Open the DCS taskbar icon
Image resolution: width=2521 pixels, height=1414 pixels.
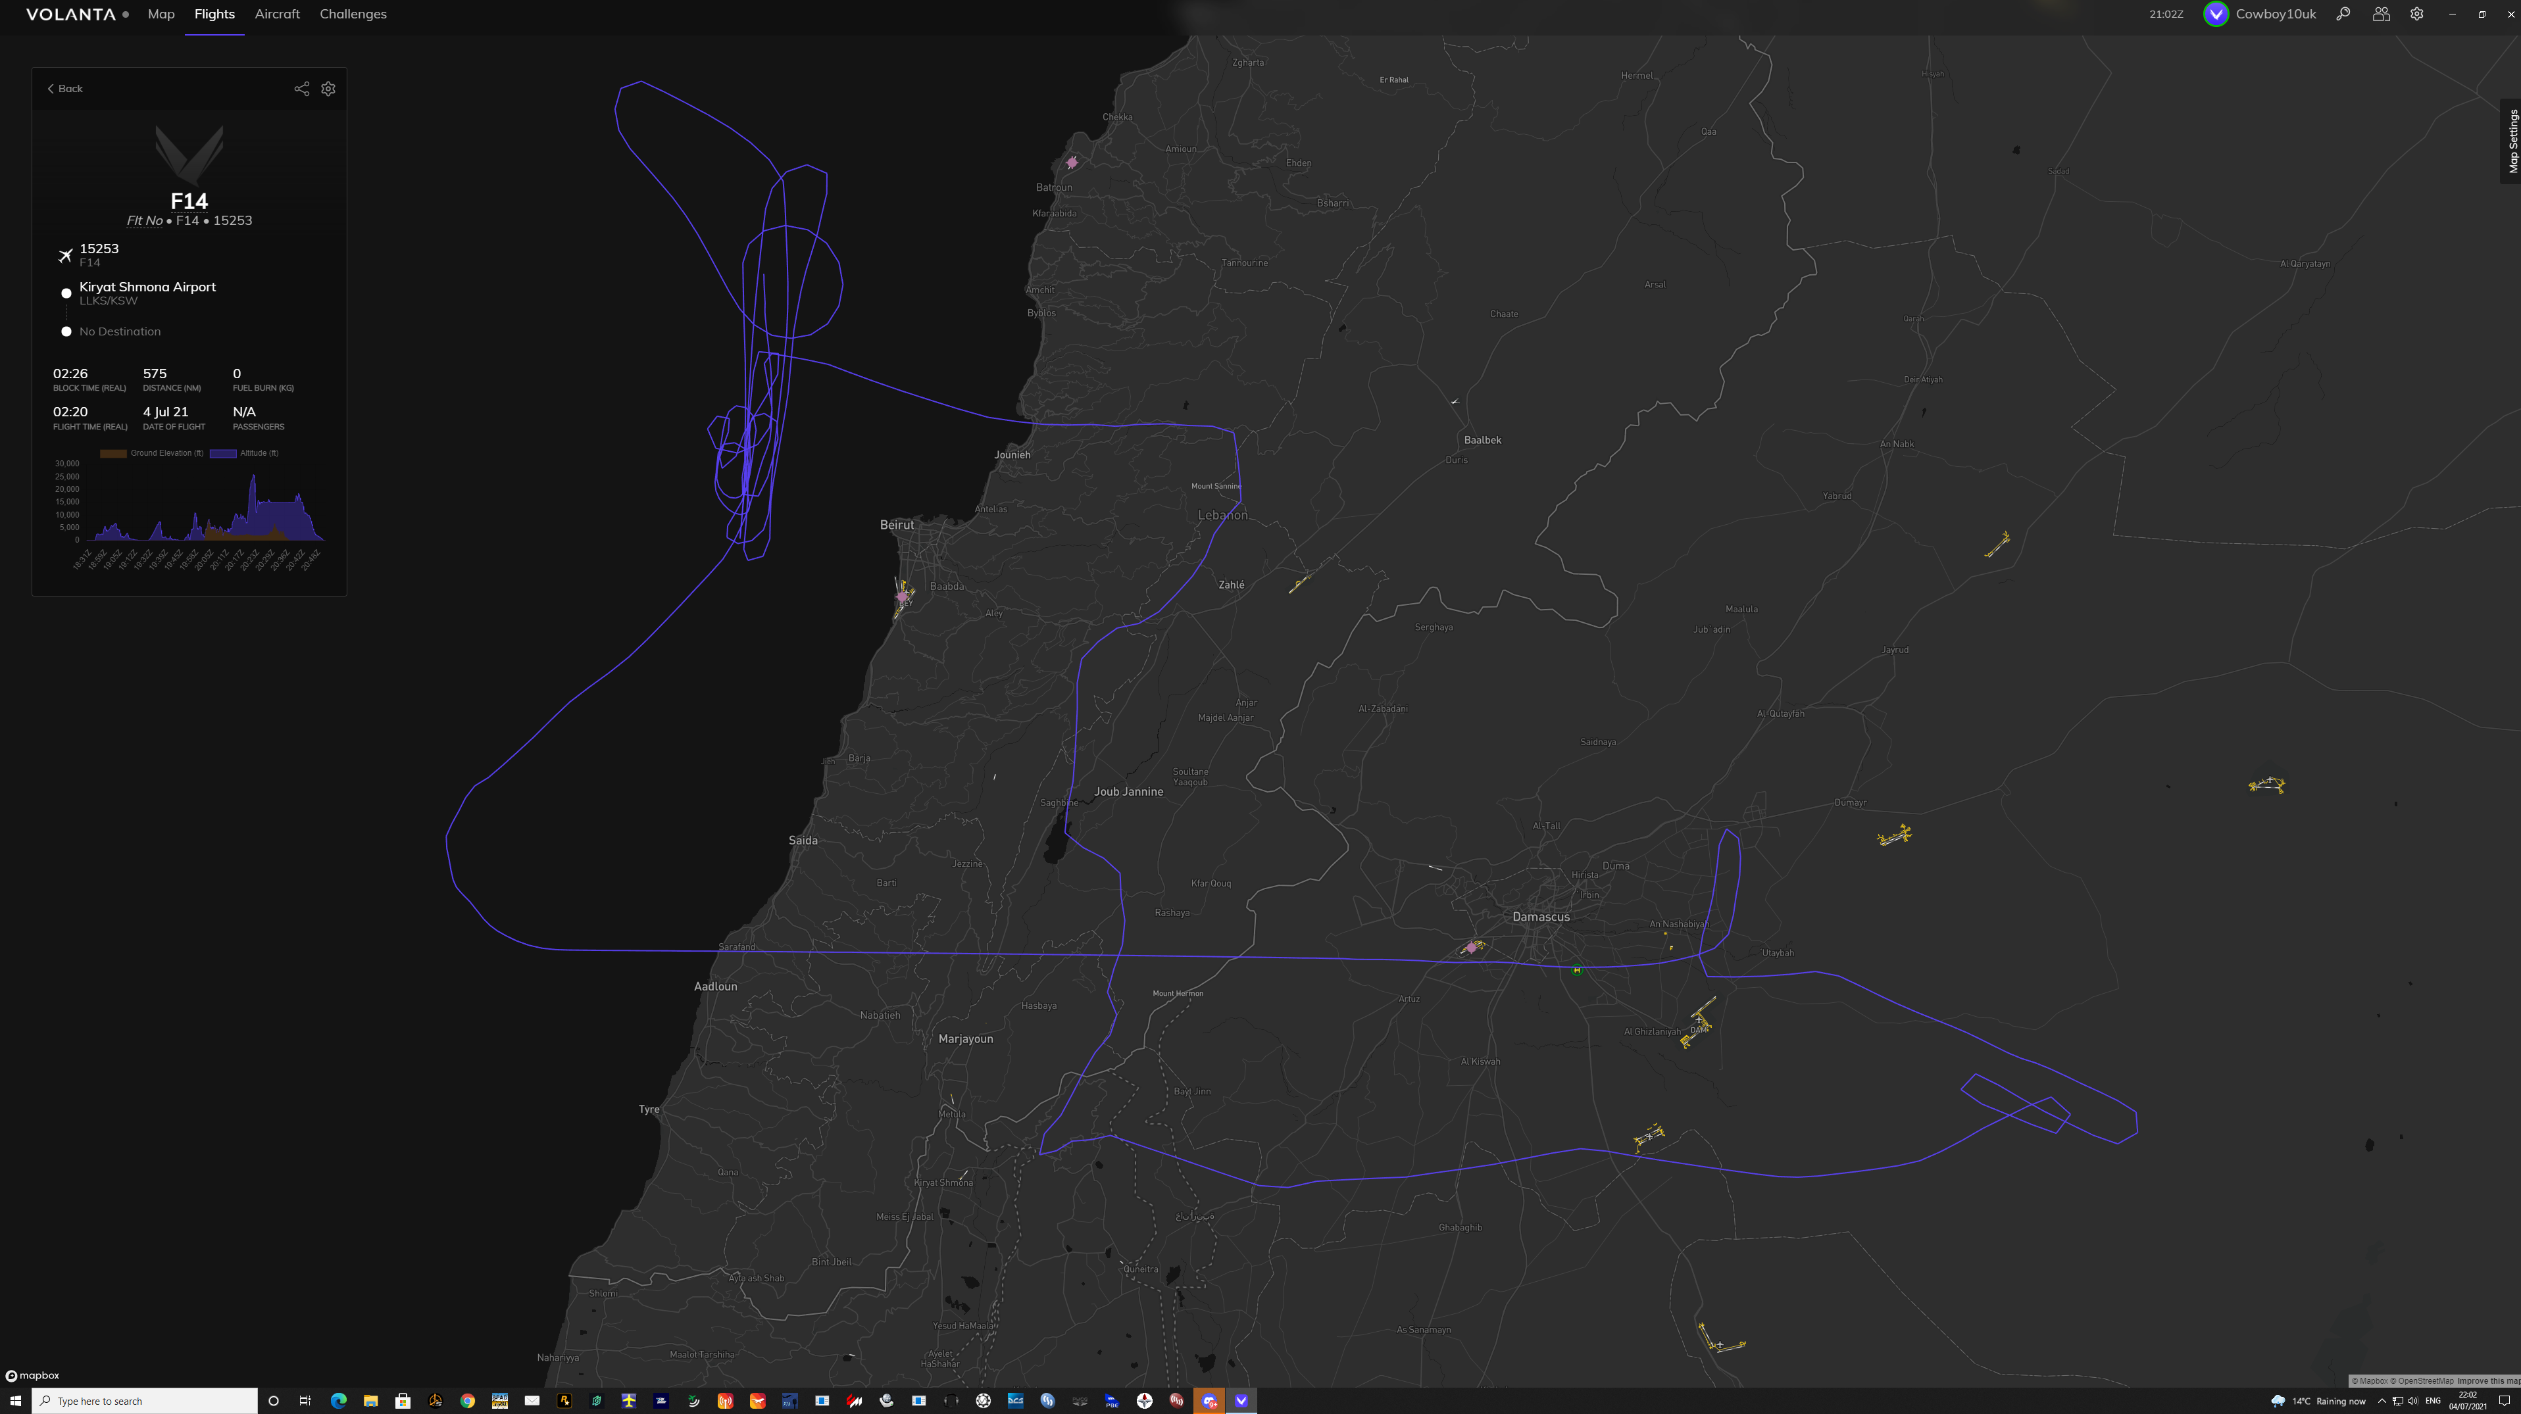pyautogui.click(x=1016, y=1402)
